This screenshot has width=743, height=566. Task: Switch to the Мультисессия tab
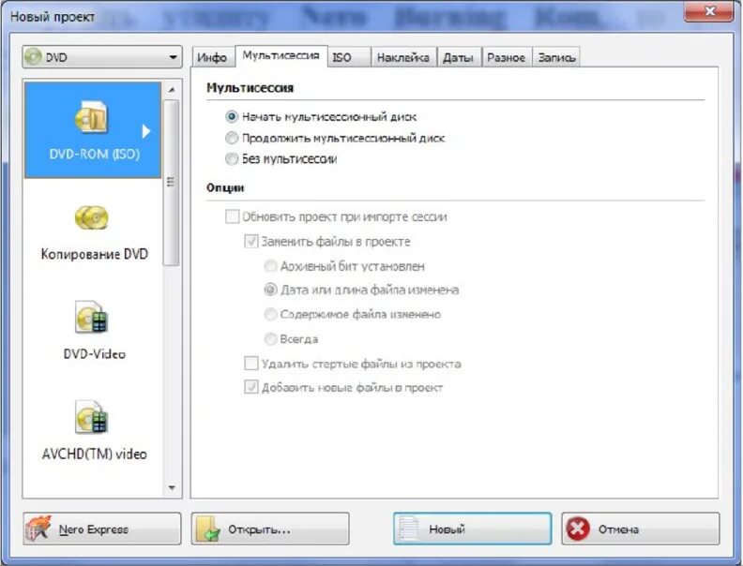[281, 56]
